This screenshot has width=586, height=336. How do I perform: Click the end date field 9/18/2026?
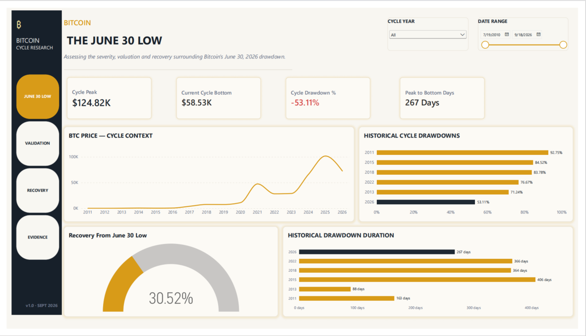tap(523, 35)
